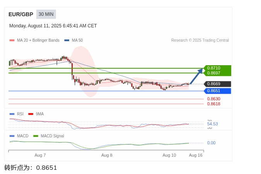Click the 0.8697 resistance price label

(x=213, y=73)
